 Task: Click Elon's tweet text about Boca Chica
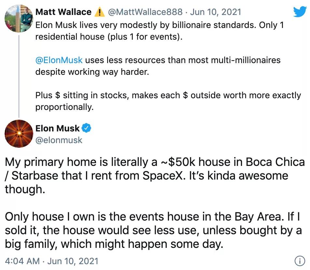click(155, 176)
